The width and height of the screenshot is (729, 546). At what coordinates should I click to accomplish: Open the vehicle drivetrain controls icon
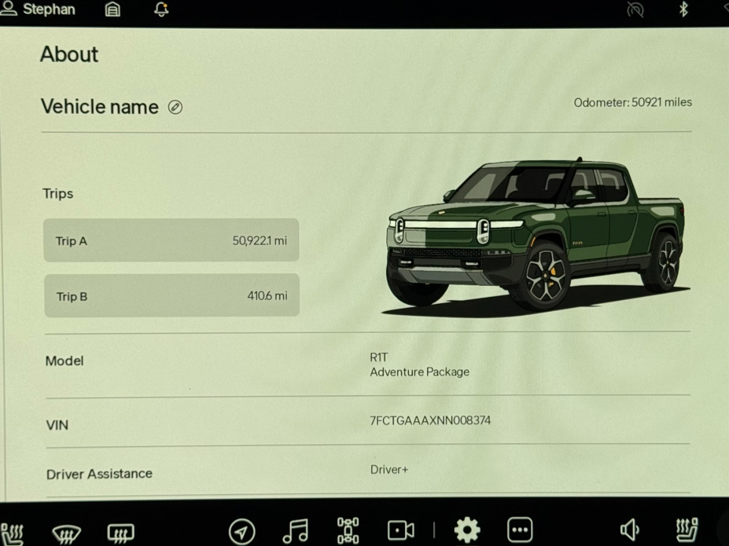pos(348,531)
